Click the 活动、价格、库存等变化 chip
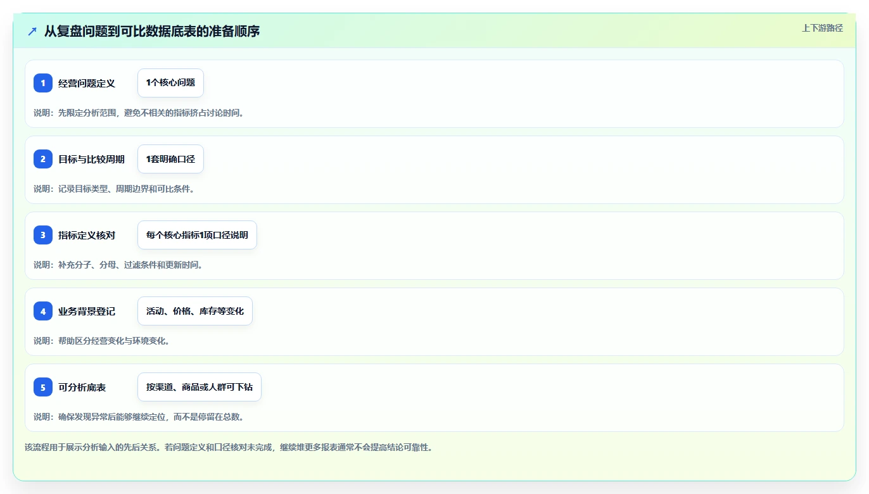 click(x=195, y=311)
